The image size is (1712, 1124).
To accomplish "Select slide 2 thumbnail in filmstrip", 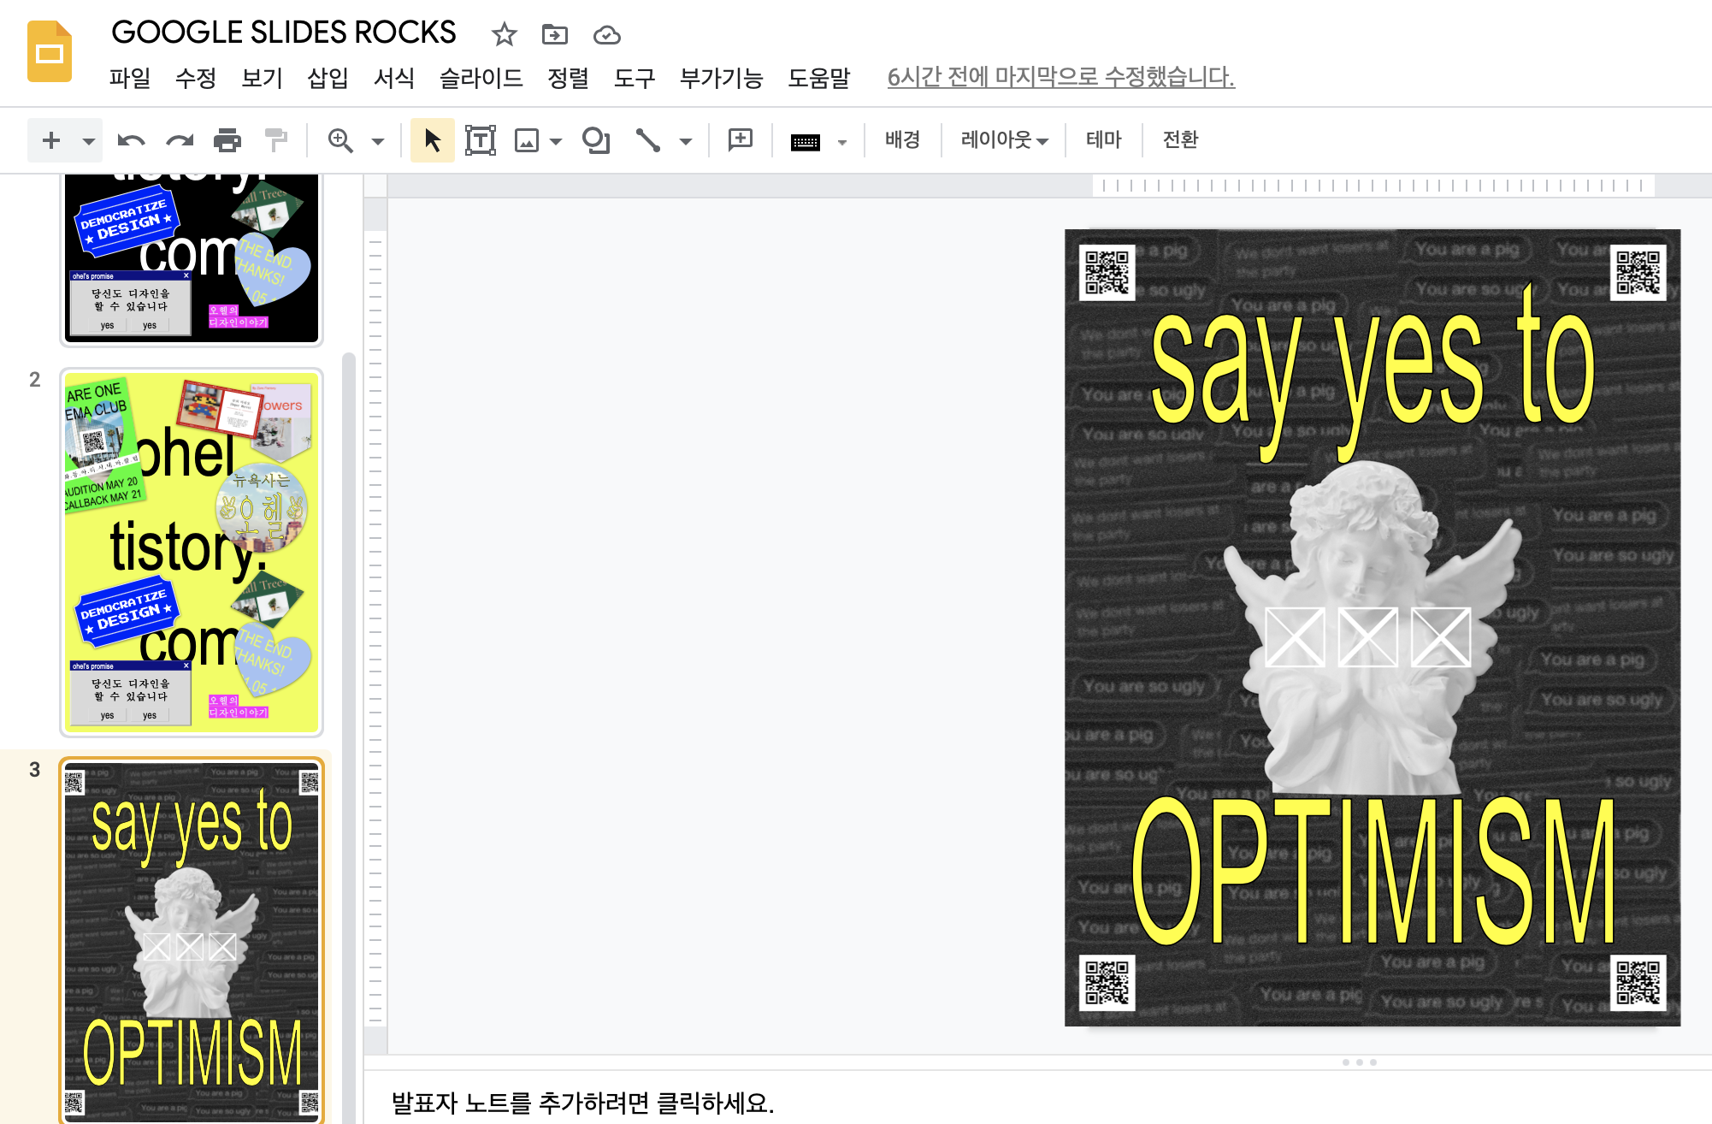I will [x=192, y=552].
